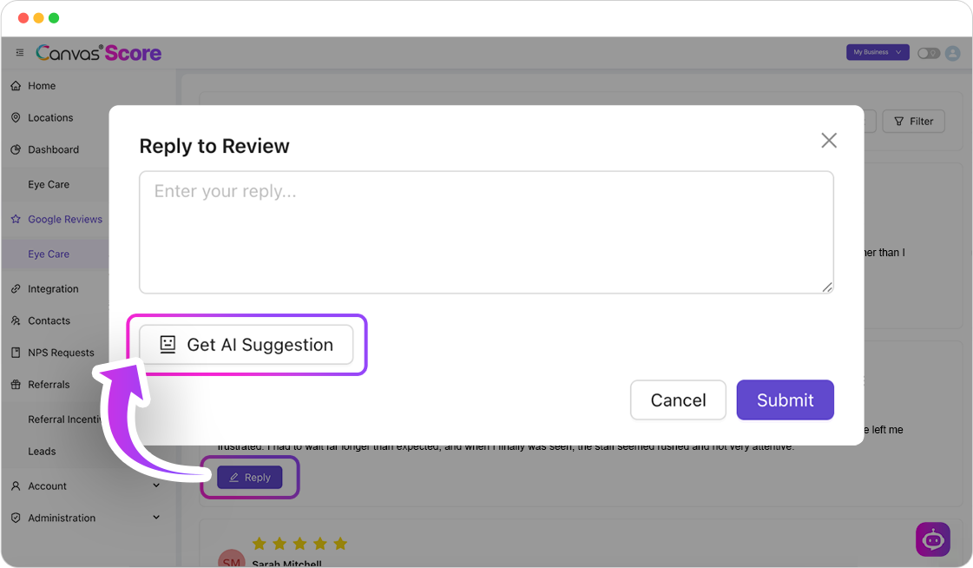Select Leads submenu item
Viewport: 973px width, 568px height.
pos(42,452)
